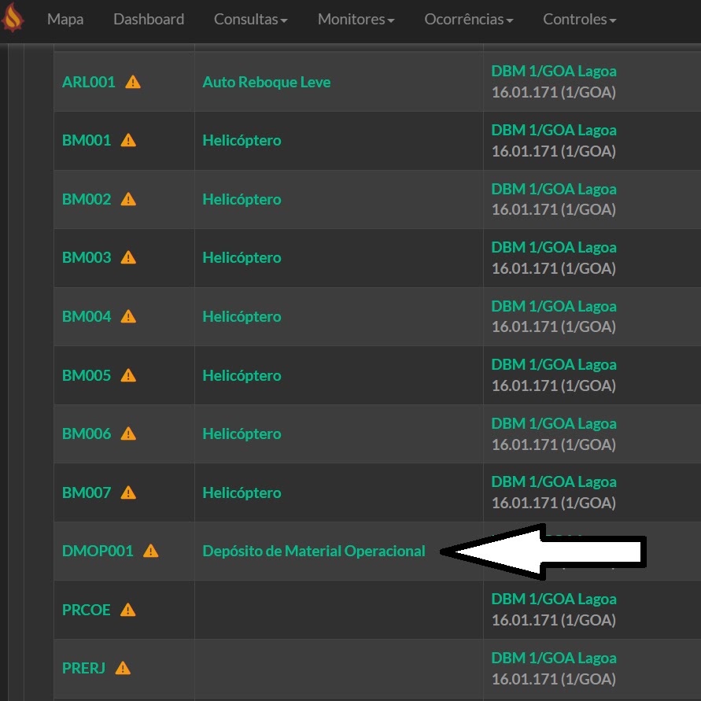The width and height of the screenshot is (701, 701).
Task: Expand the Controles dropdown menu
Action: (579, 19)
